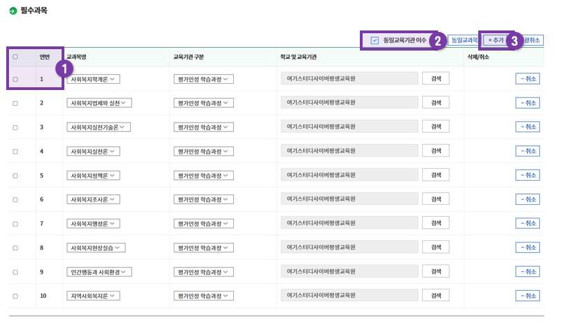Open the 사회복지정책론 subject dropdown
This screenshot has width=564, height=322.
point(93,176)
